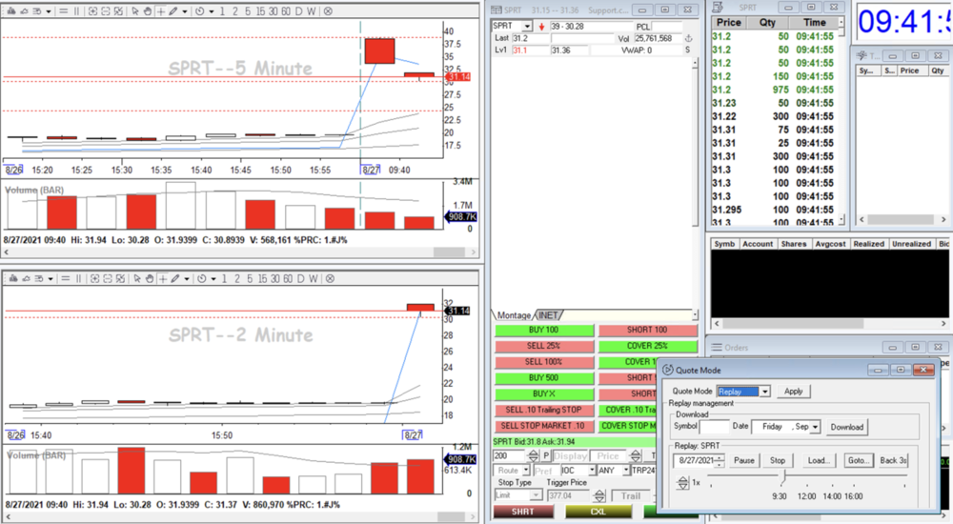Toggle crosshair cursor in 5 Minute chart toolbar
The image size is (953, 524).
[x=160, y=10]
